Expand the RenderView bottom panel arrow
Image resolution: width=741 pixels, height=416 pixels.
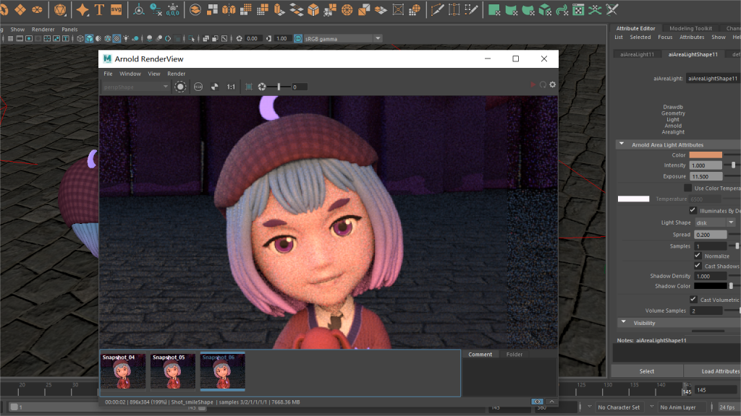(x=551, y=402)
